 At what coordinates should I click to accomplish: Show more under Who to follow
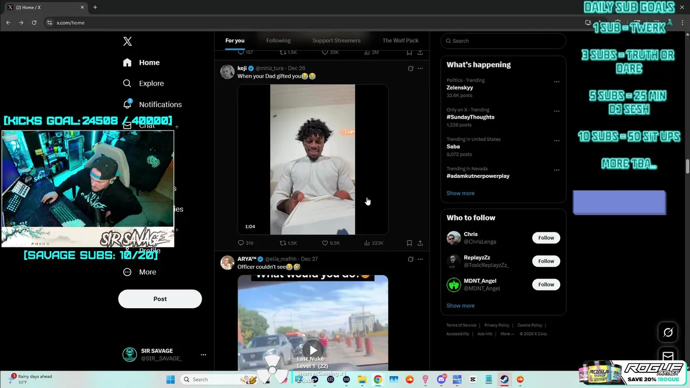(x=460, y=306)
